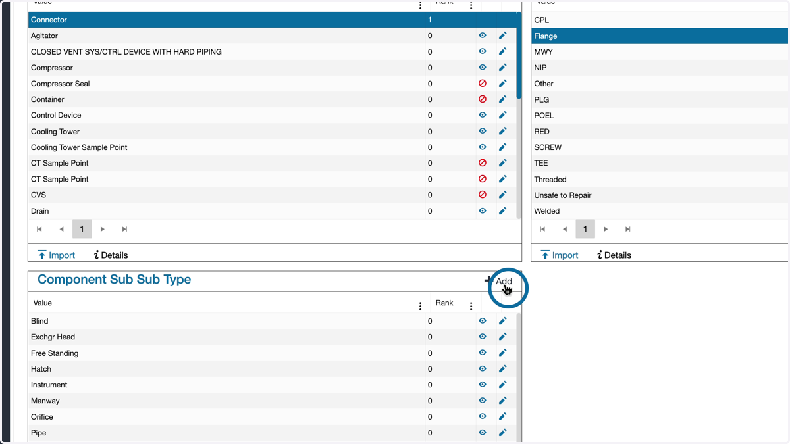Add a new Component Sub Sub Type
The width and height of the screenshot is (790, 444).
pos(498,281)
